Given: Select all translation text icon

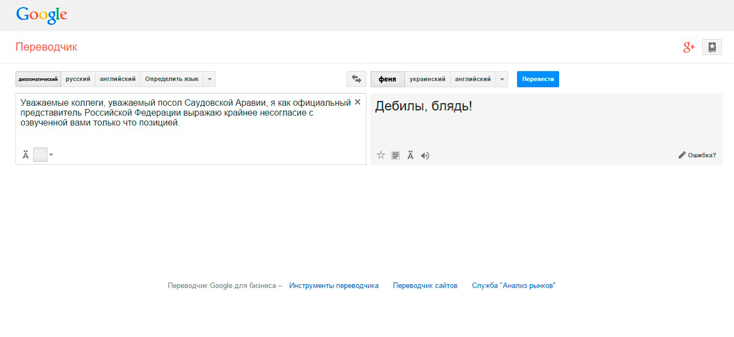Looking at the screenshot, I should coord(395,155).
